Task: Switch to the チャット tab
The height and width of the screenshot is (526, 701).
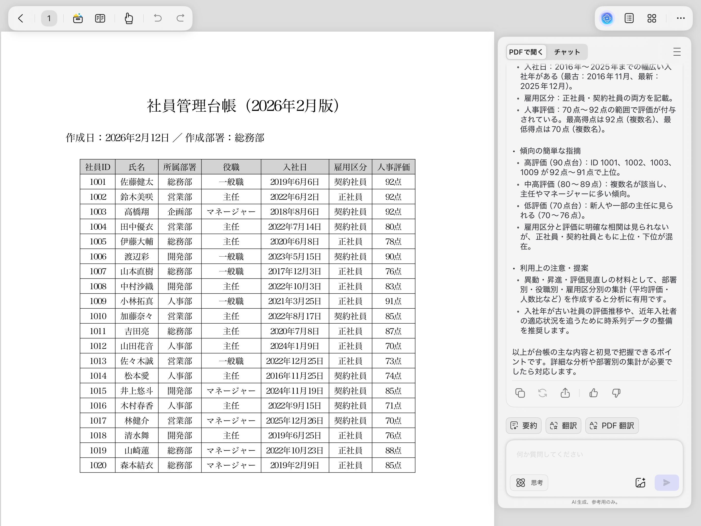Action: coord(567,52)
